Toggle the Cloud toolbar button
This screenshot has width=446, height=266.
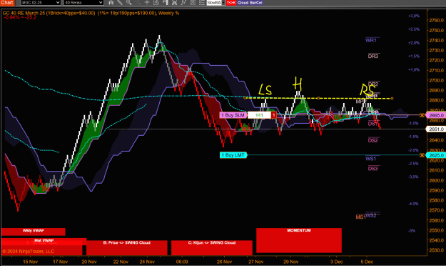click(243, 3)
